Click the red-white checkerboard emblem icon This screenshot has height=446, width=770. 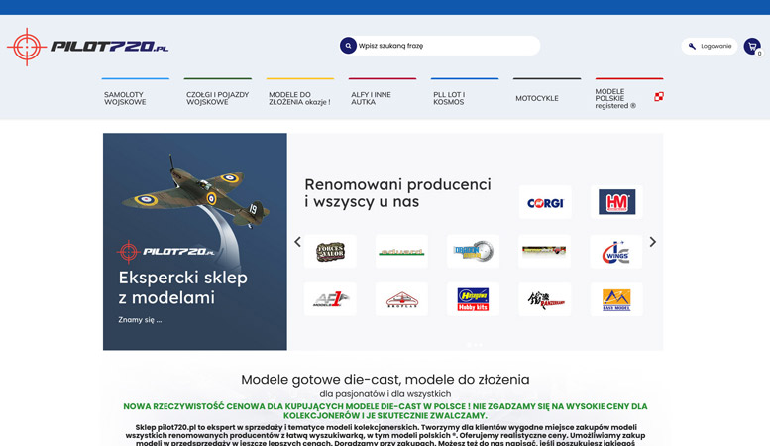point(659,97)
